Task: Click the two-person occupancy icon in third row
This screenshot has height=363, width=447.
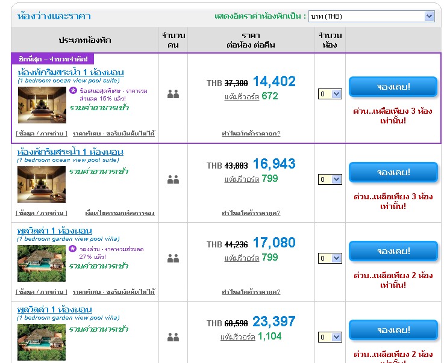Action: [173, 258]
